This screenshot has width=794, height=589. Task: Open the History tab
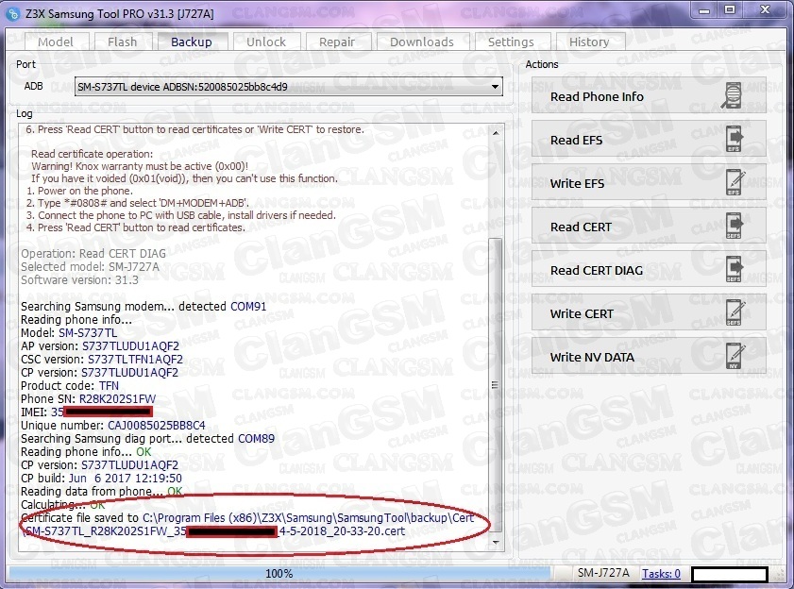(x=589, y=42)
